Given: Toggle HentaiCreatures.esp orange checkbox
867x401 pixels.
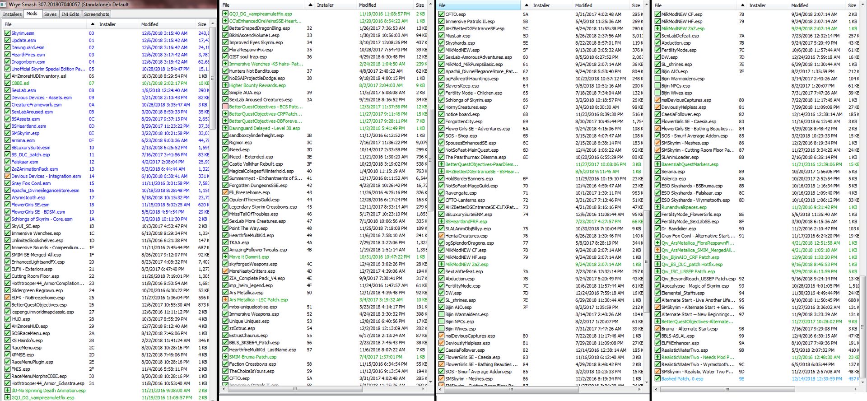Looking at the screenshot, I should click(x=442, y=236).
